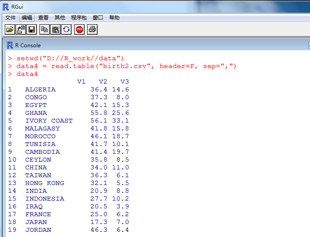Viewport: 310px width, 237px height.
Task: Click the R Console title text
Action: coord(28,45)
